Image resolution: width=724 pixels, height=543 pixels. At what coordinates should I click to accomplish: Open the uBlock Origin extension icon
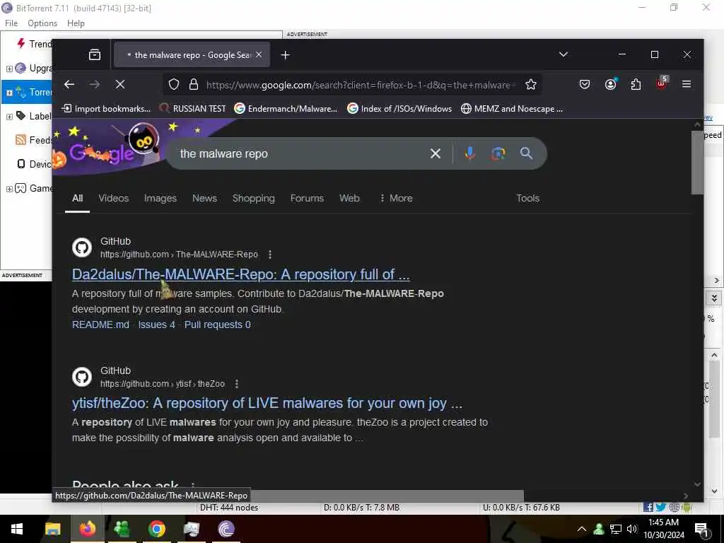[x=662, y=83]
